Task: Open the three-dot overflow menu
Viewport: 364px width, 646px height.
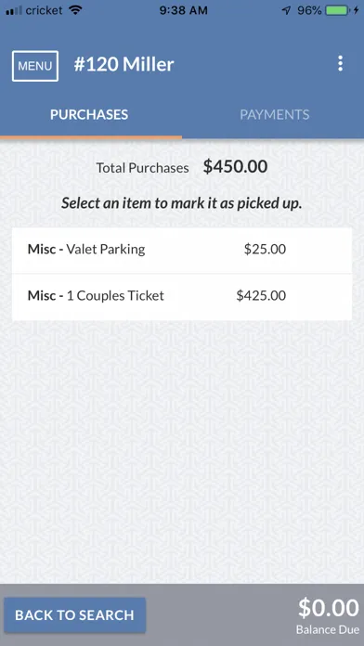Action: [x=340, y=64]
